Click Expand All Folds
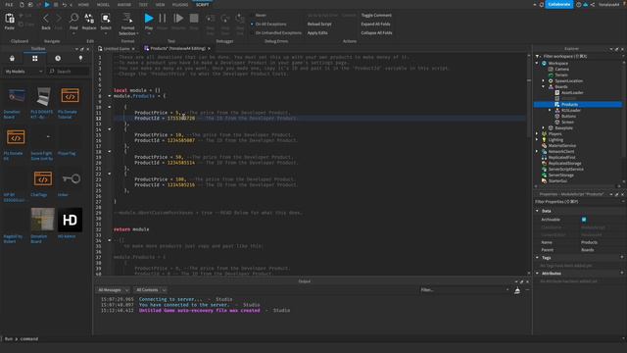Viewport: 627px width, 353px height. 375,24
